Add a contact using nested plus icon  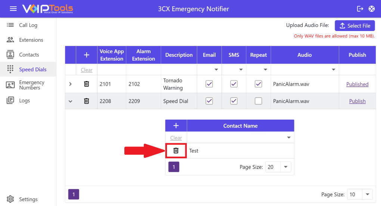click(x=176, y=126)
